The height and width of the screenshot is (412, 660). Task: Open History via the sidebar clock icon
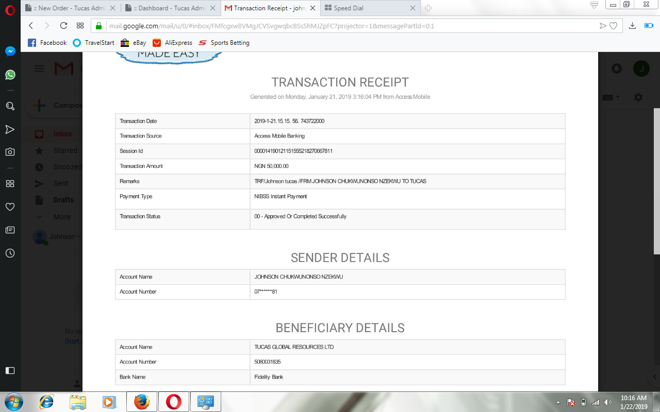(x=10, y=253)
